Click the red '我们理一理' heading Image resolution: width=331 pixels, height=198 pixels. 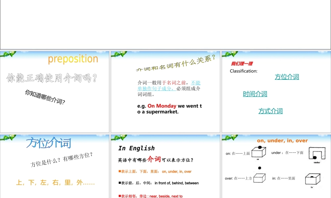242,64
